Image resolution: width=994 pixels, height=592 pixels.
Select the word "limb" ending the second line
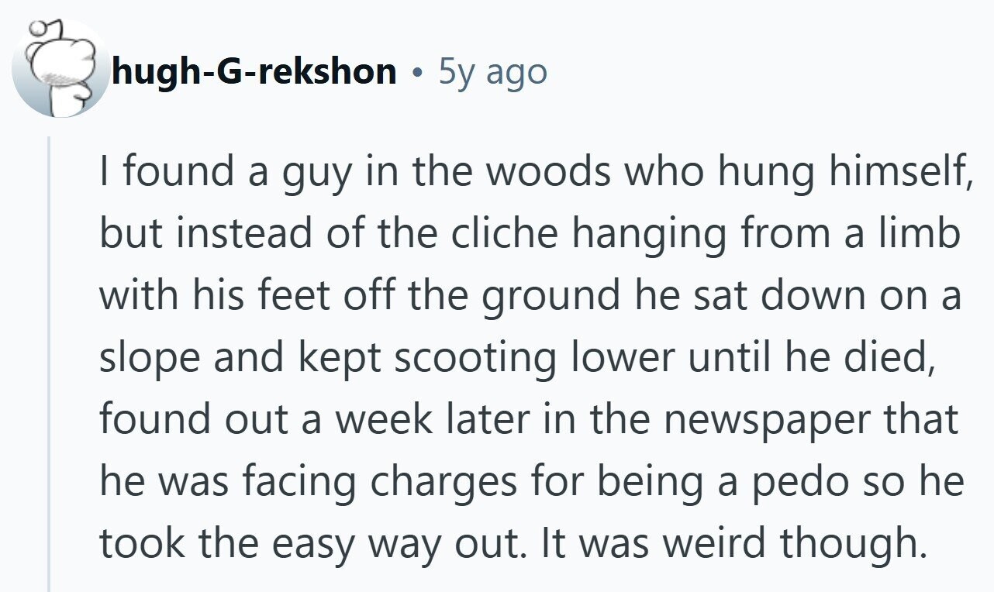tap(927, 232)
